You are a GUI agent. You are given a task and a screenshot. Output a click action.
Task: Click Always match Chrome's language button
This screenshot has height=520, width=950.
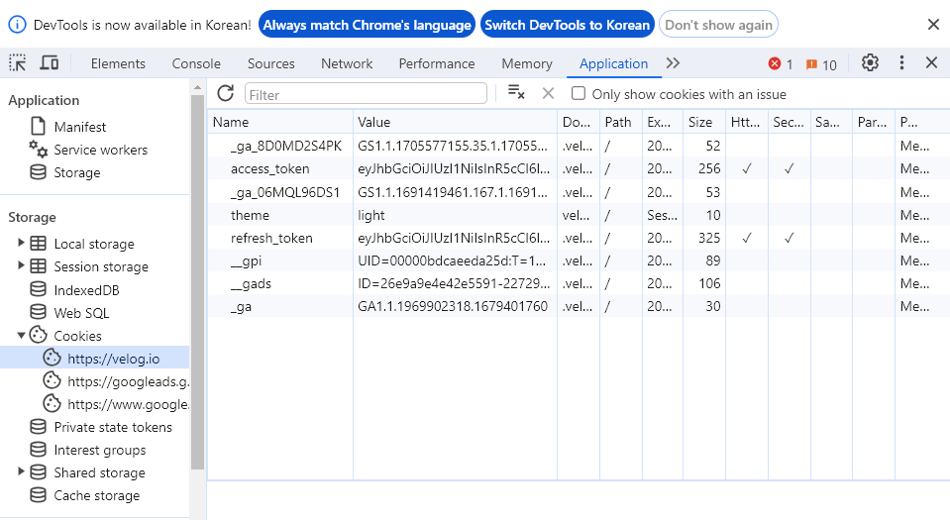coord(368,25)
